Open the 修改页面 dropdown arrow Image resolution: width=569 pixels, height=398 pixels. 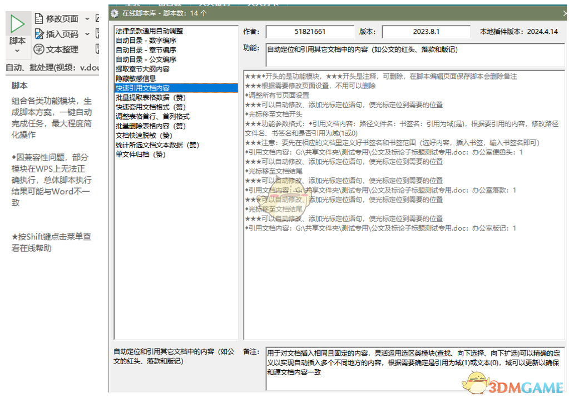[87, 19]
